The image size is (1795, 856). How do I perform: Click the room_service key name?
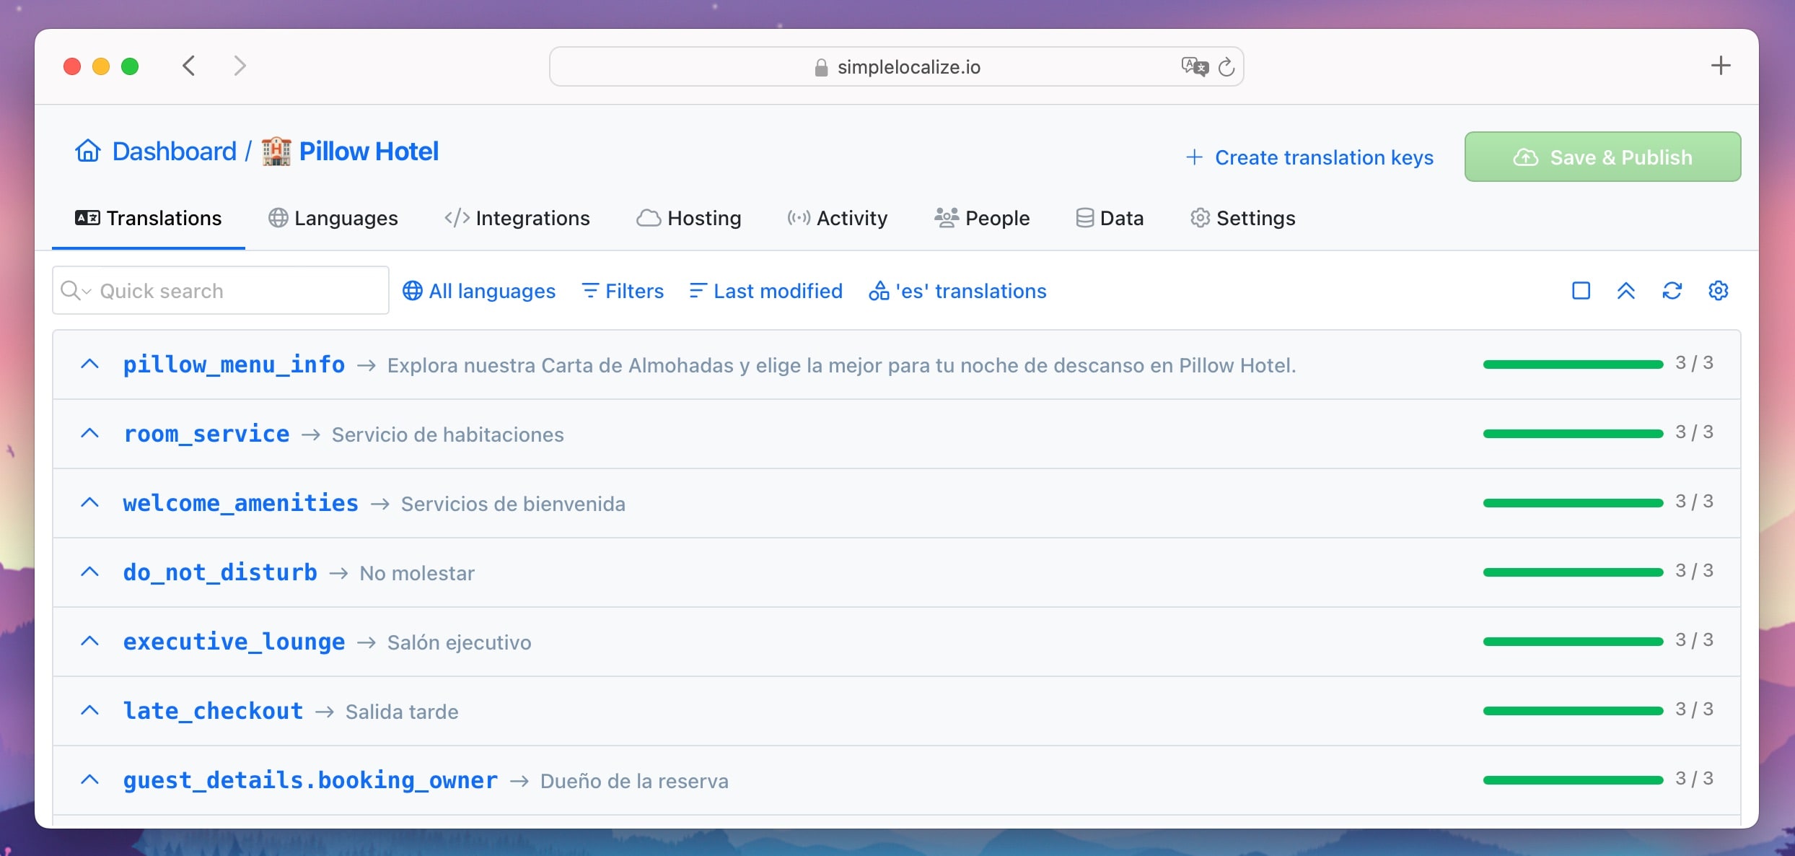tap(206, 434)
